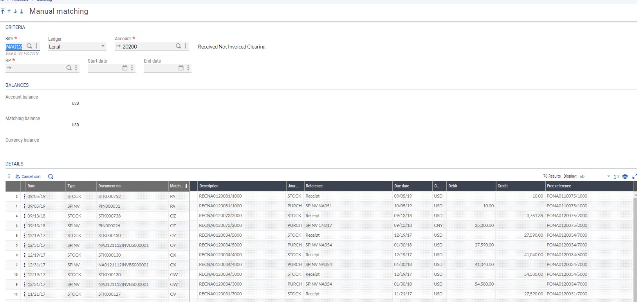The image size is (637, 302).
Task: Click the Cancel sort button
Action: tap(28, 177)
